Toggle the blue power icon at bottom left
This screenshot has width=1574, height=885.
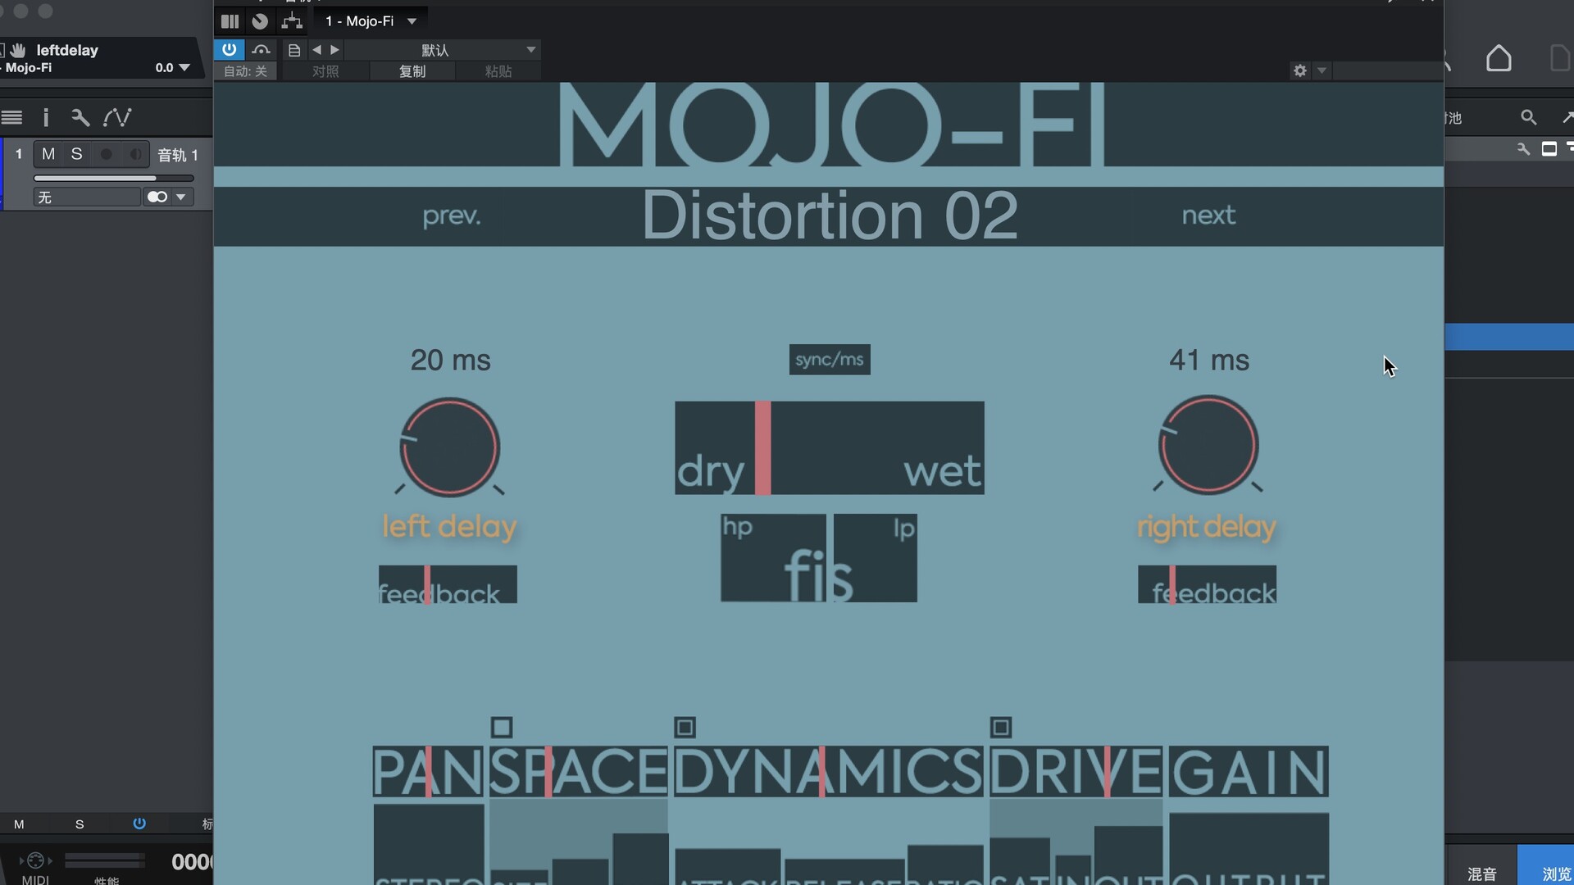coord(139,824)
